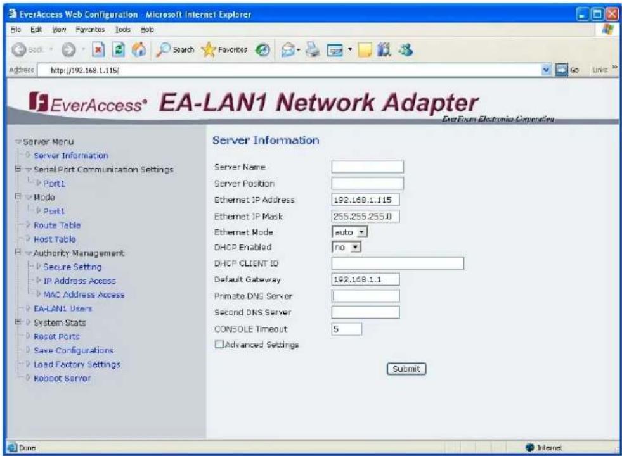This screenshot has width=622, height=456.
Task: Click the Second DNS Server field
Action: (x=365, y=312)
